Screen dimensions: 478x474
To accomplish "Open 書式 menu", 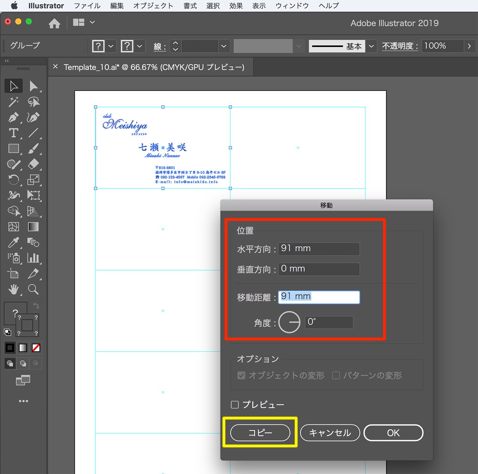I will click(190, 6).
